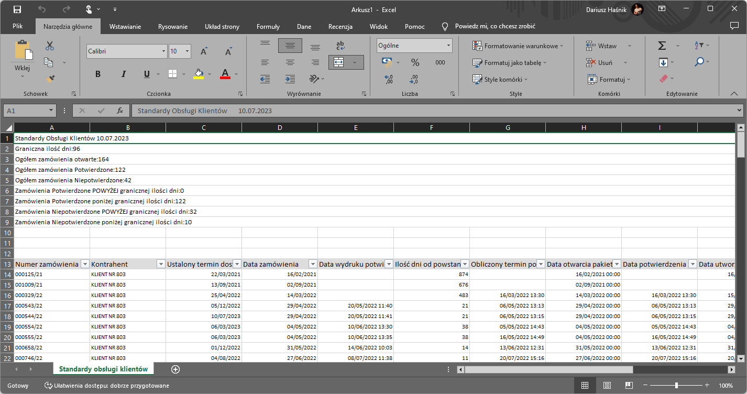
Task: Open the Formuły ribbon tab
Action: tap(268, 27)
